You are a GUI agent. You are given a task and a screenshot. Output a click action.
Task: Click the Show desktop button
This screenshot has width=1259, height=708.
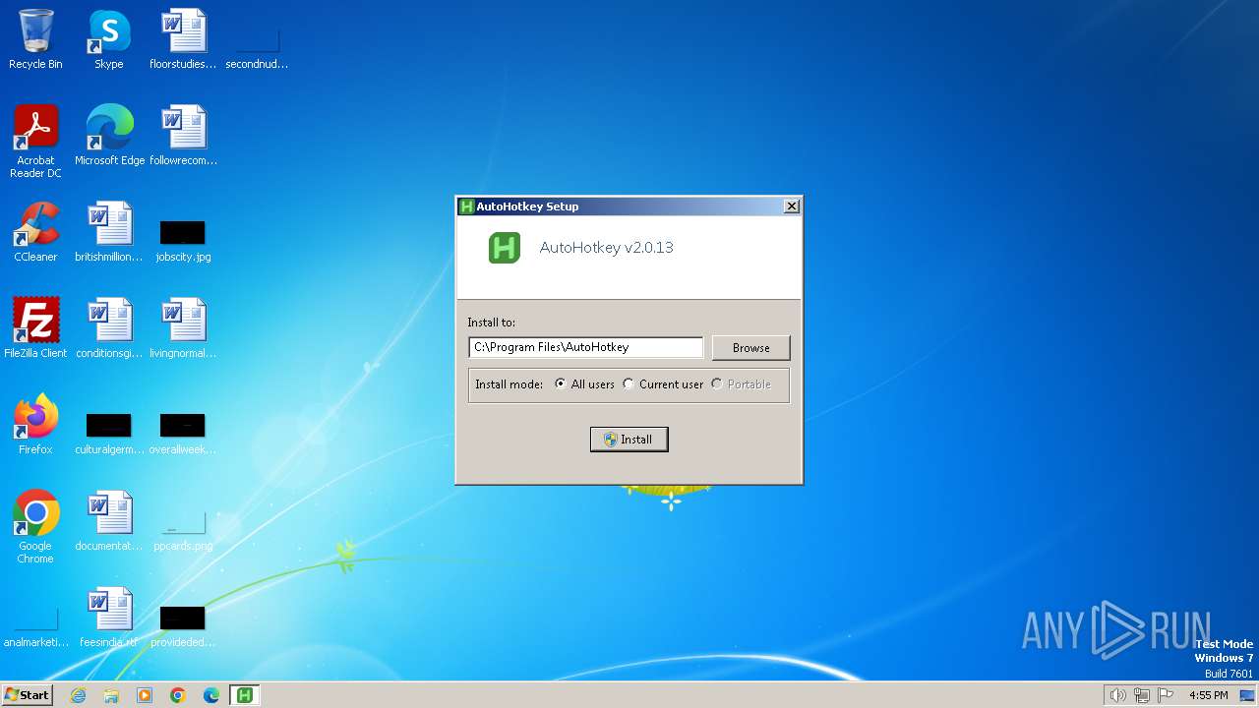click(1248, 695)
